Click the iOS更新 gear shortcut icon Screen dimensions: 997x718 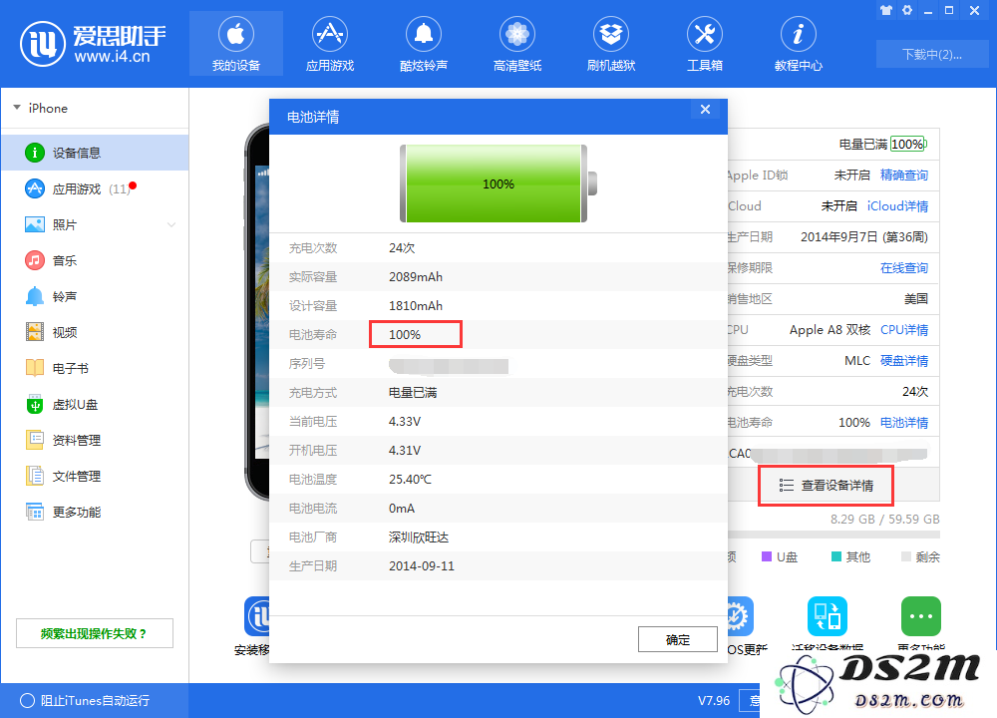[740, 616]
